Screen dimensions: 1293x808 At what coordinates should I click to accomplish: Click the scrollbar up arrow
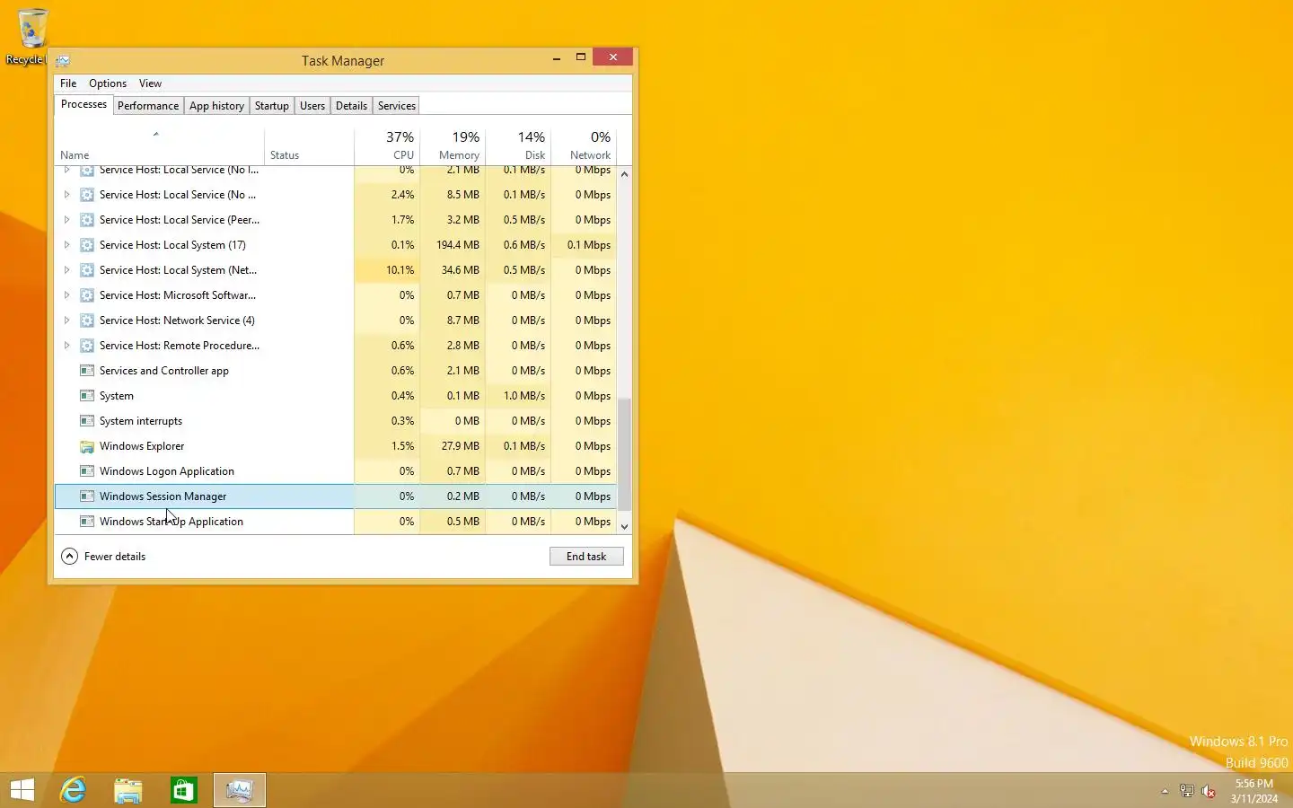click(x=624, y=174)
